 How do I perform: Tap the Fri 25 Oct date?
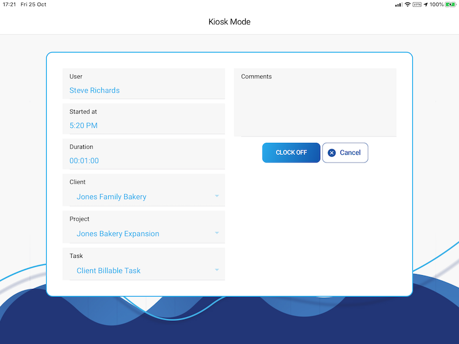pyautogui.click(x=34, y=5)
